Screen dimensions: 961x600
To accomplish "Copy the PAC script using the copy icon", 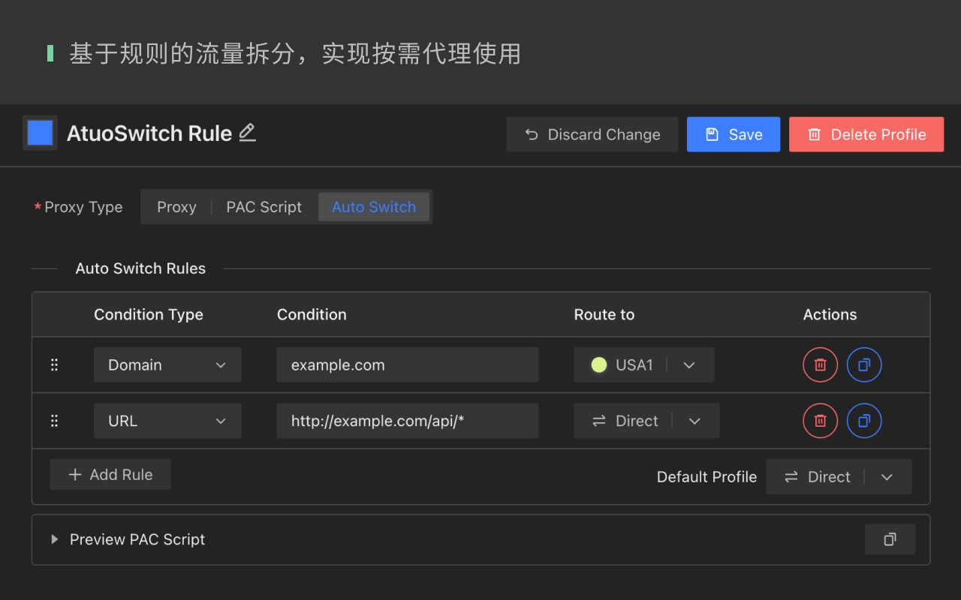I will pyautogui.click(x=890, y=538).
